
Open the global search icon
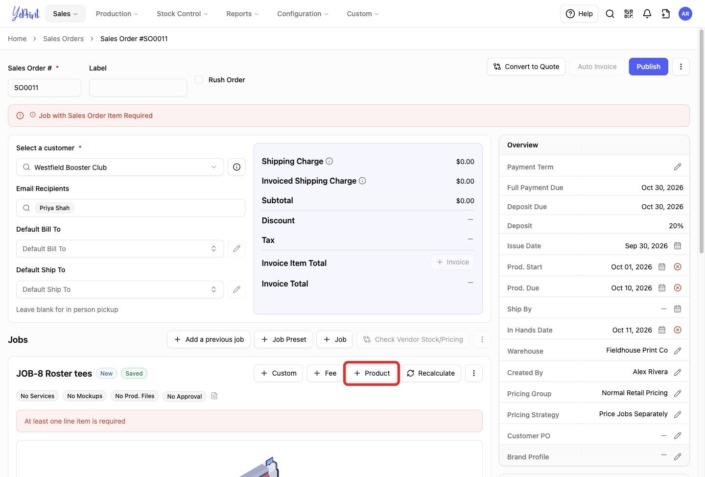coord(610,14)
